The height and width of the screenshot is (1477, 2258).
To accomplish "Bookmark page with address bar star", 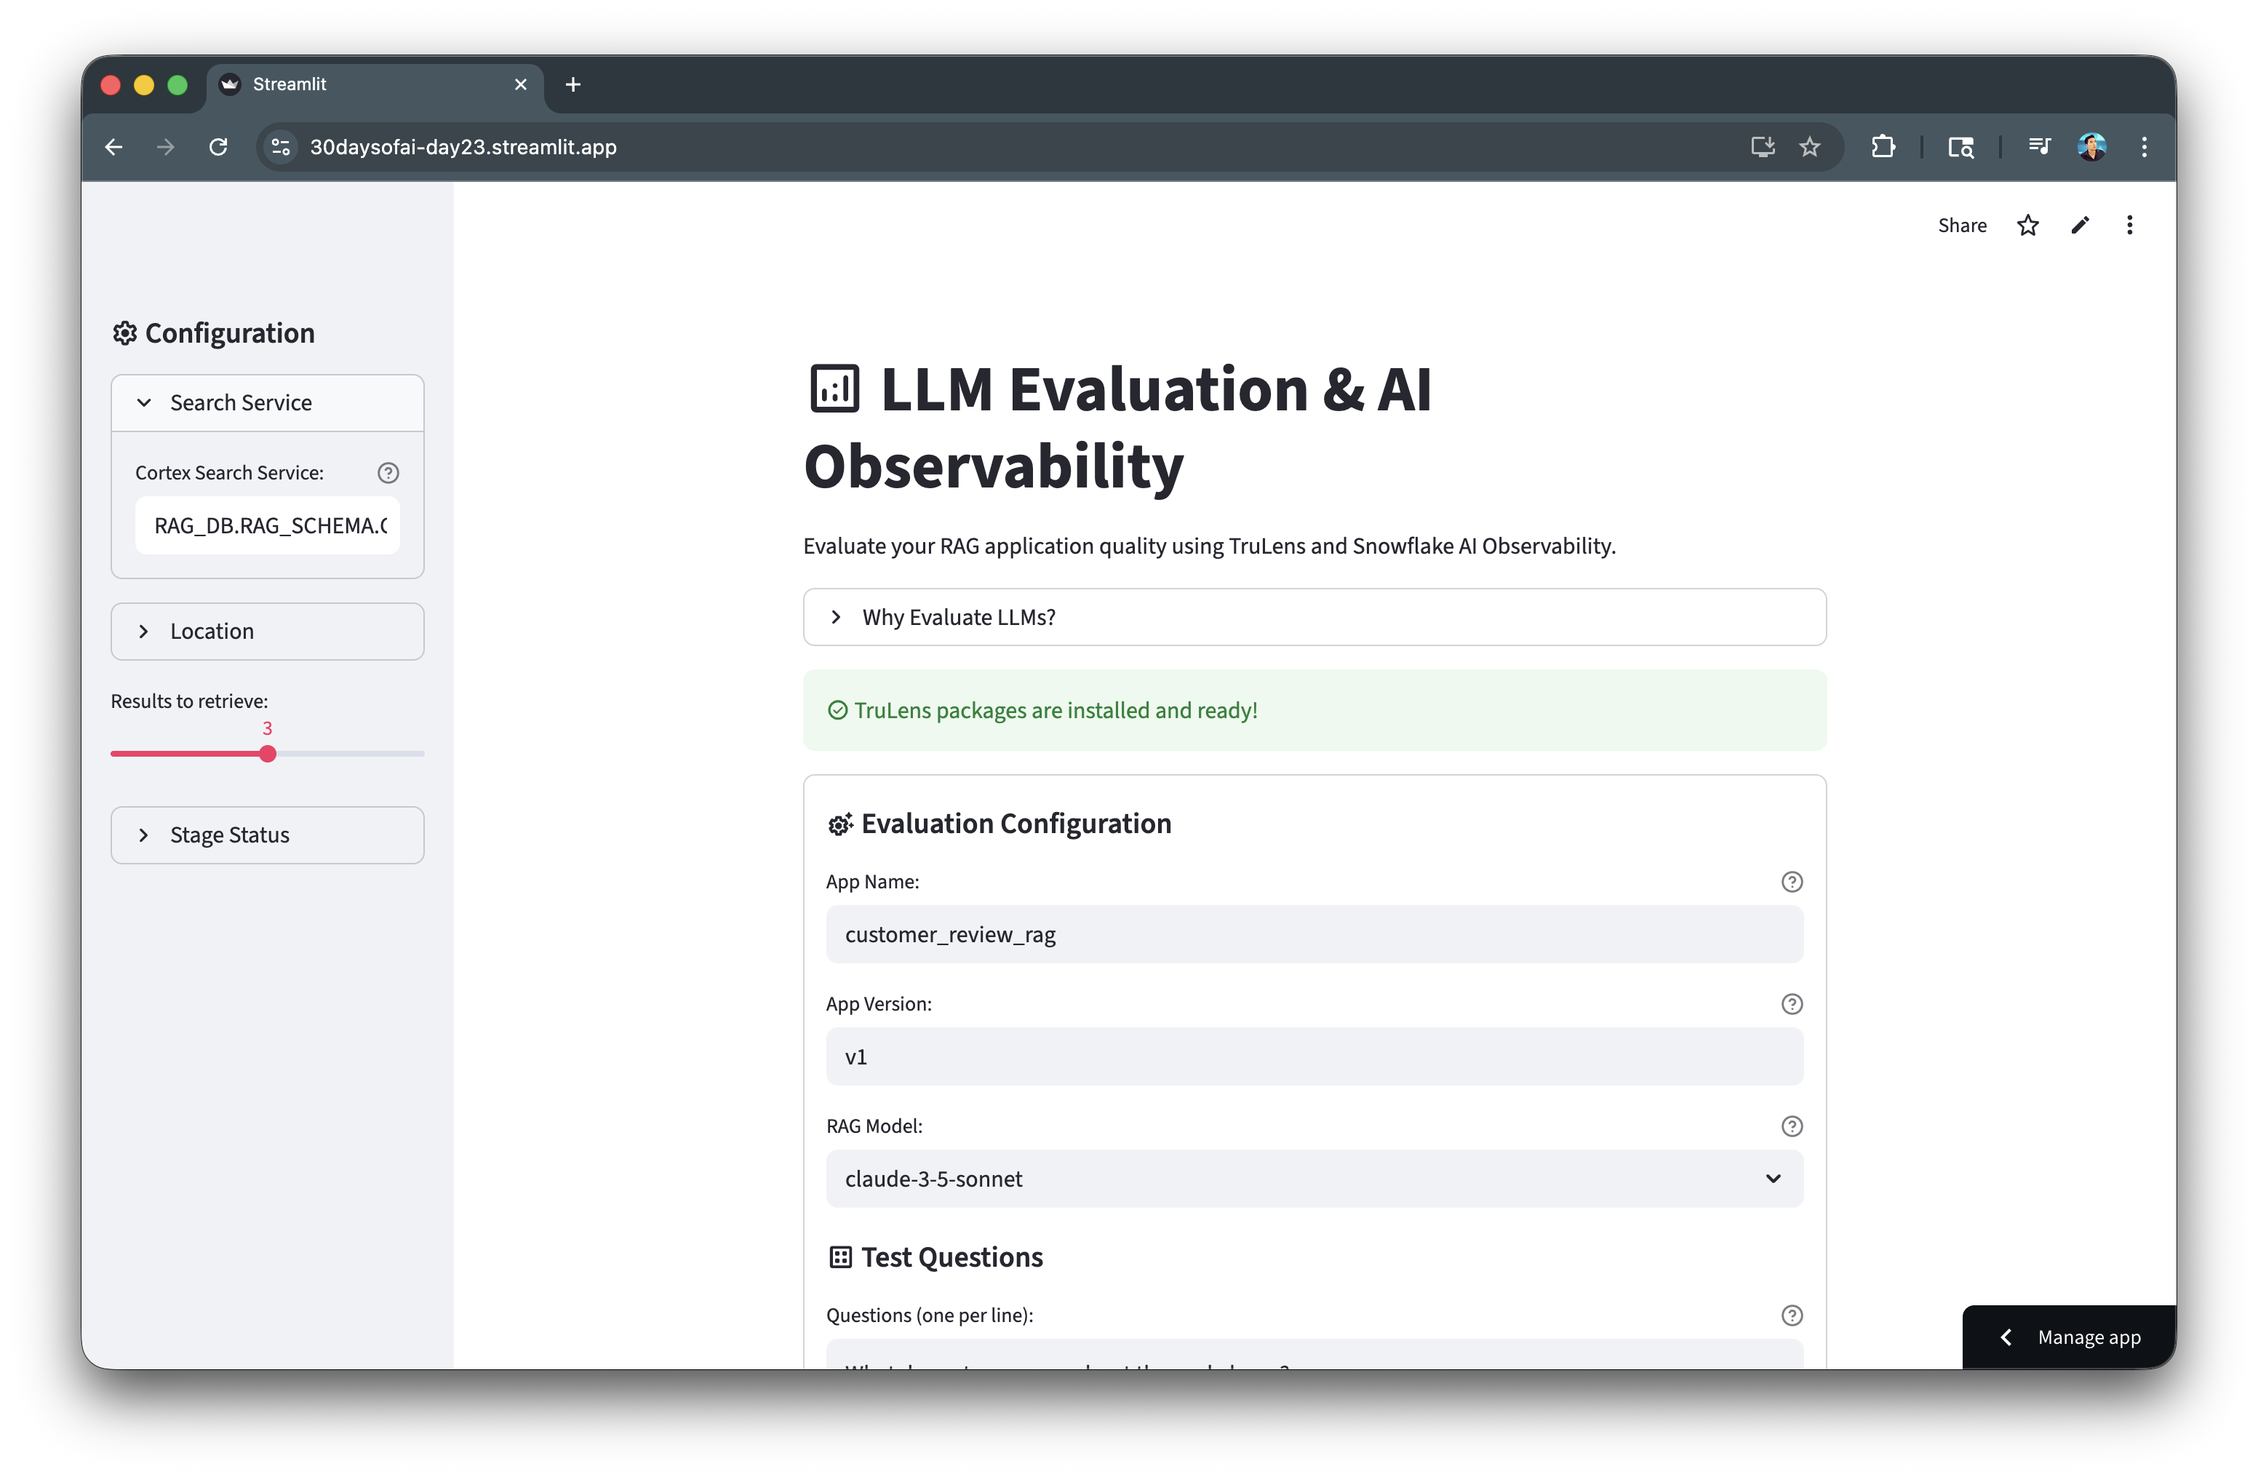I will (x=1809, y=147).
